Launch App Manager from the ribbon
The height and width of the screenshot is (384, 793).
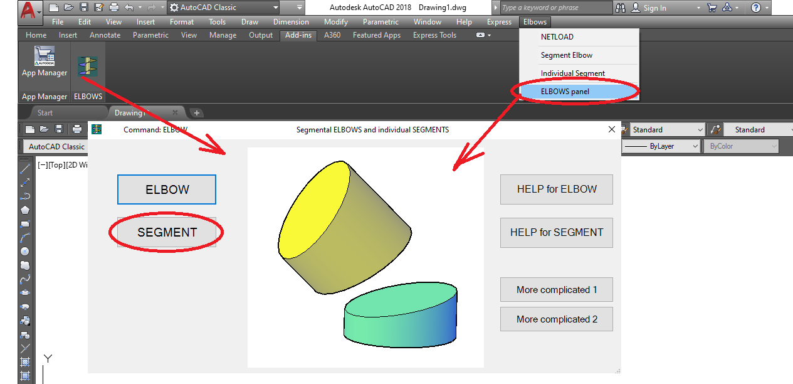[x=45, y=61]
